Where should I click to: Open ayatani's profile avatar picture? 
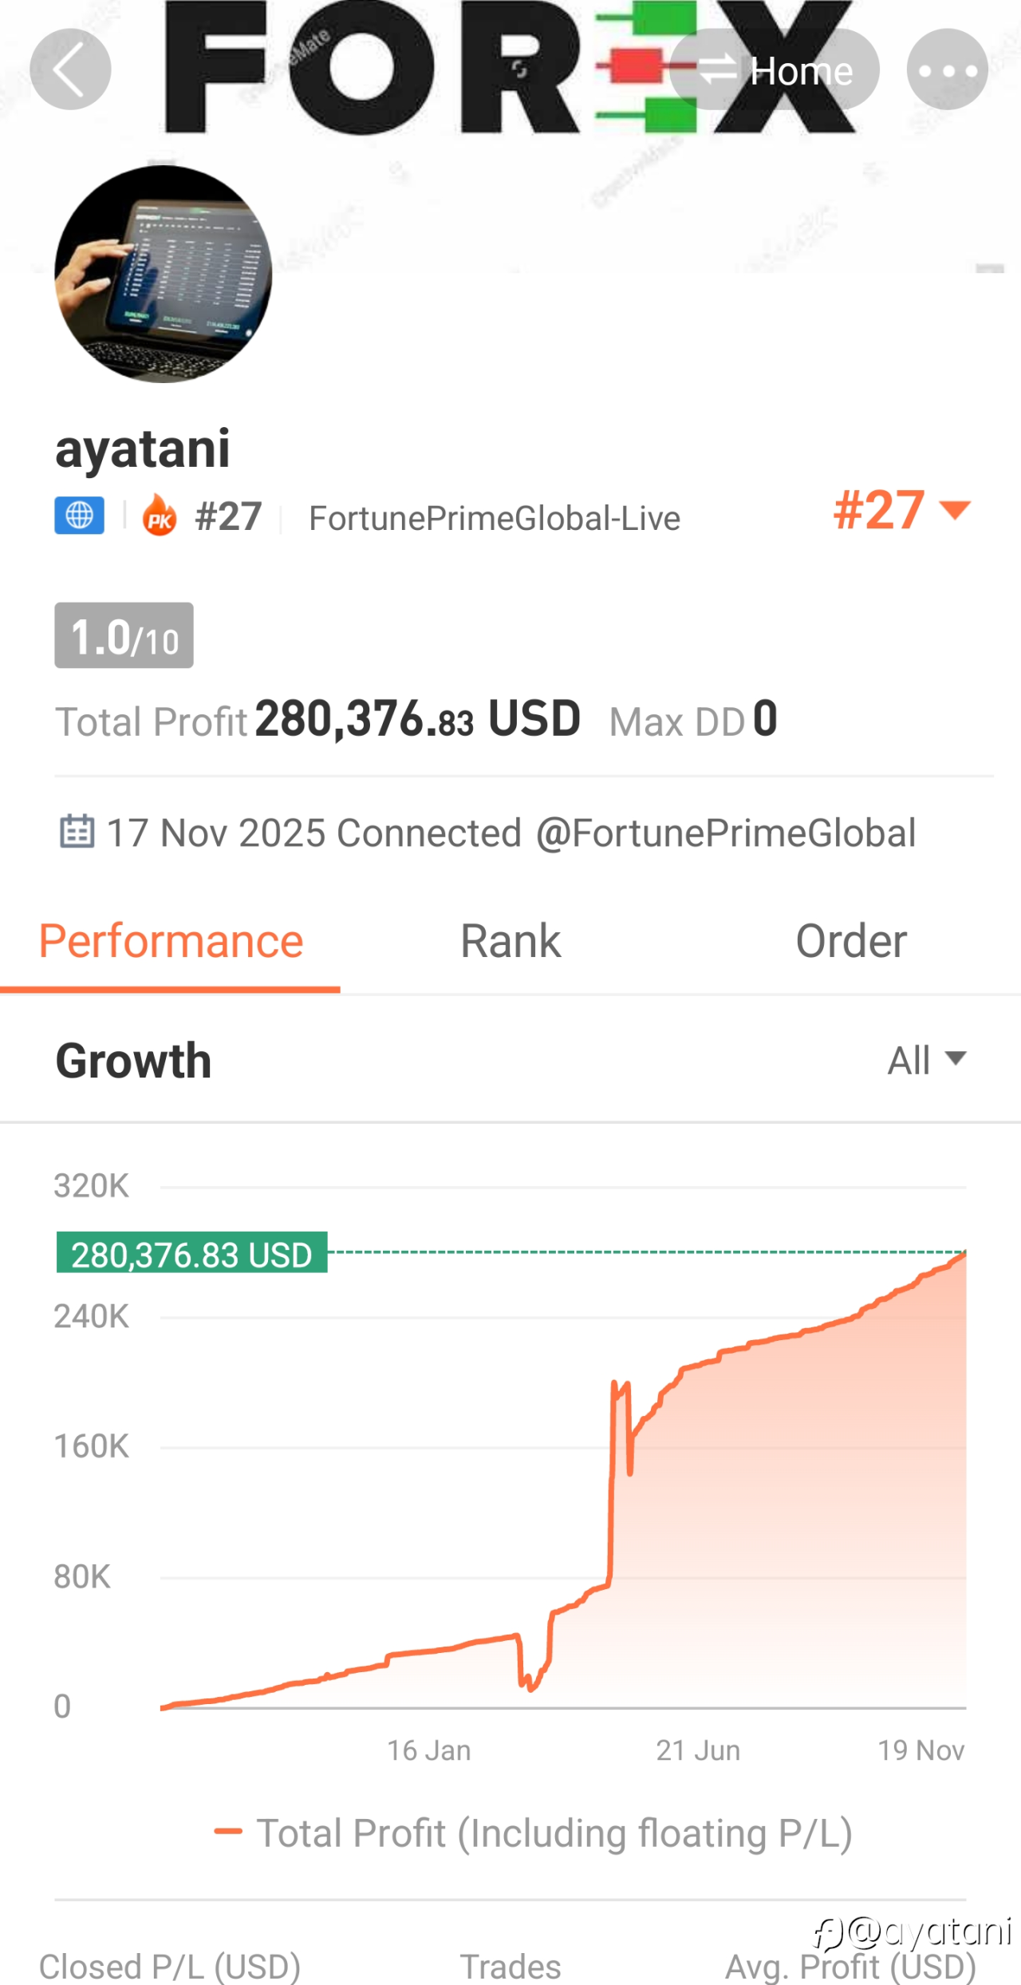tap(164, 274)
